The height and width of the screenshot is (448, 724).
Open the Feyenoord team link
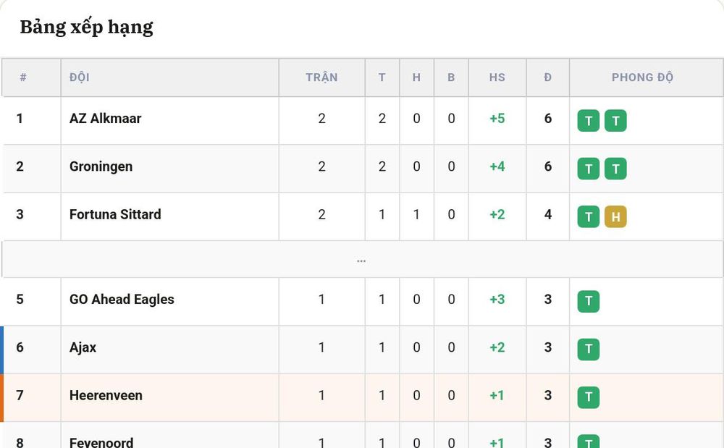[101, 442]
